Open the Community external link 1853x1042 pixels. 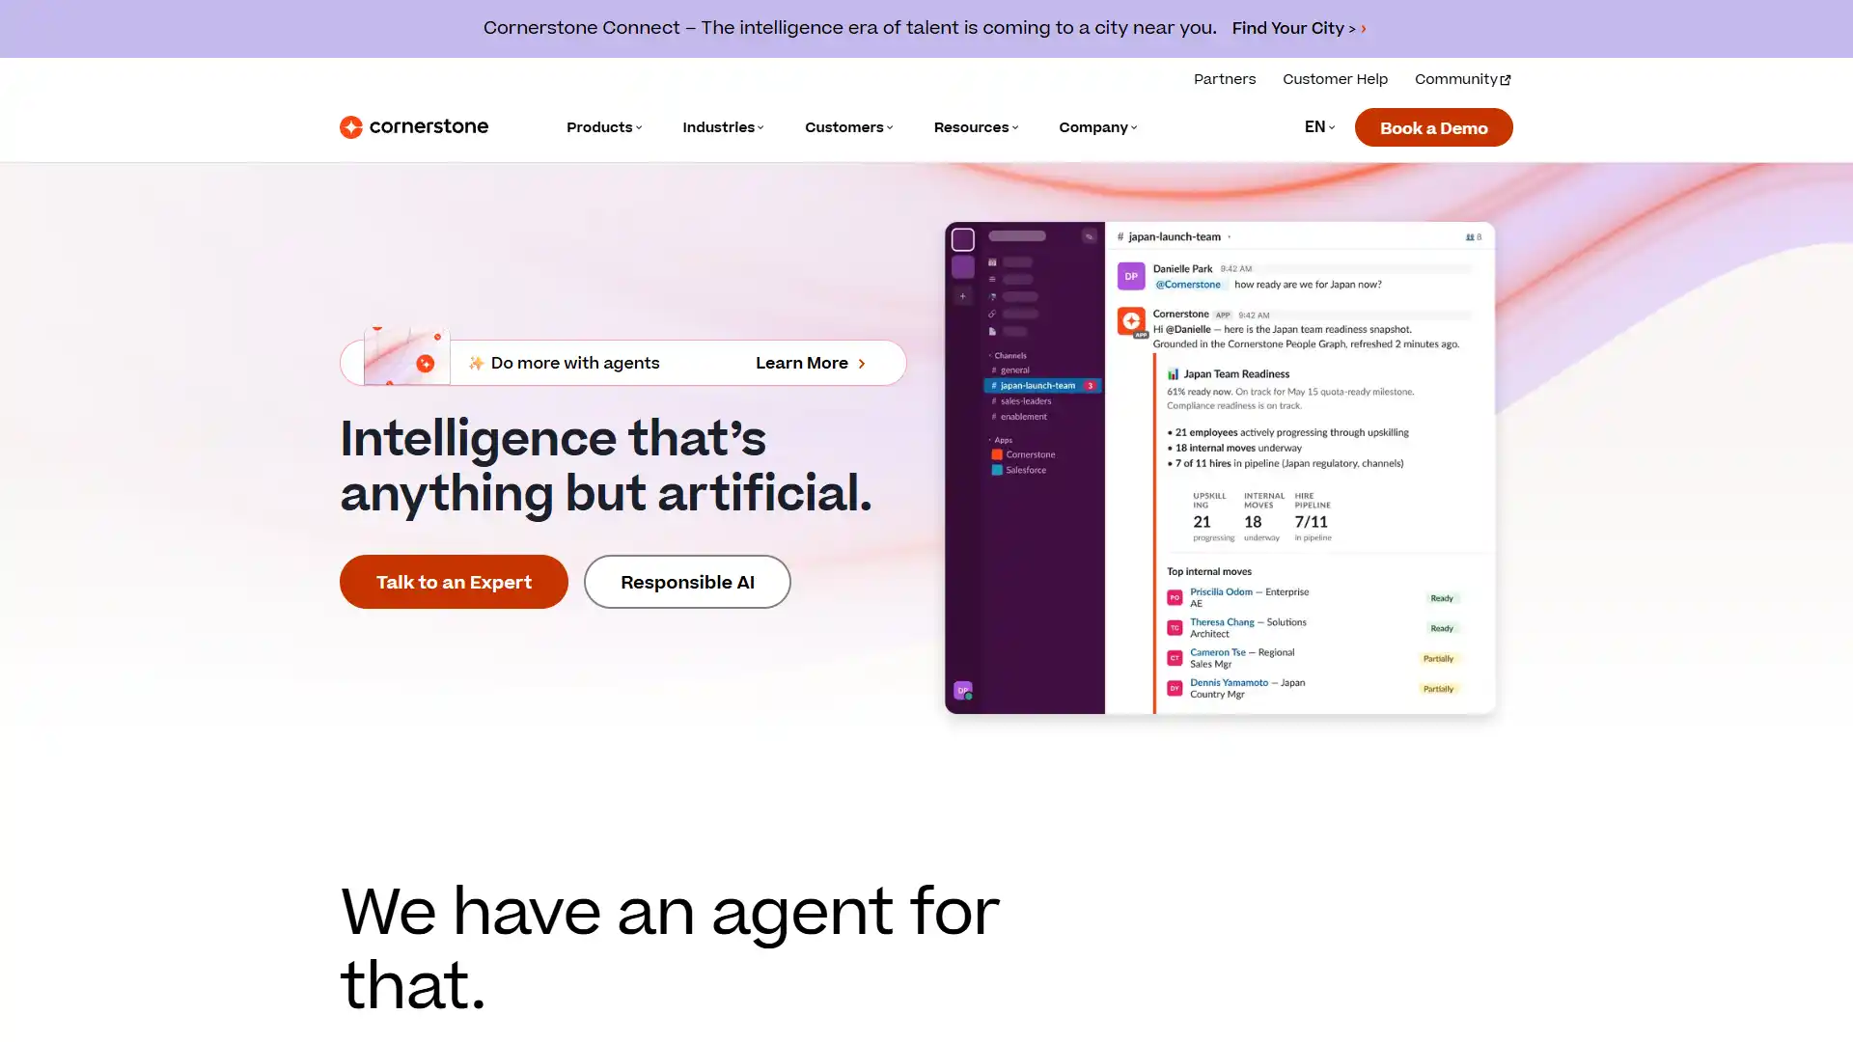(x=1462, y=80)
